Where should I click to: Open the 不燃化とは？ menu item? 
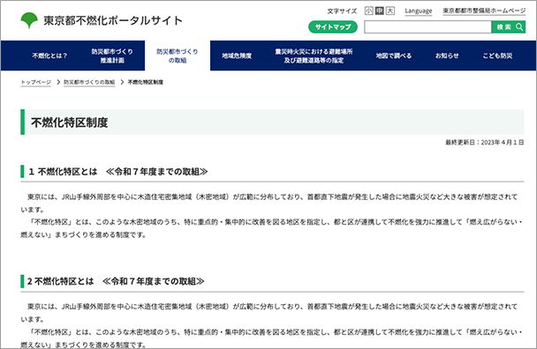point(50,56)
